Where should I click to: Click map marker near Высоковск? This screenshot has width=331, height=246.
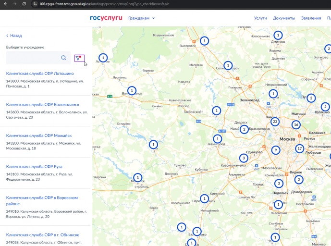[204, 41]
